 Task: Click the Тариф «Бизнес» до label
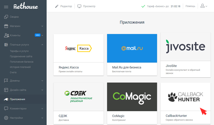coord(158,6)
